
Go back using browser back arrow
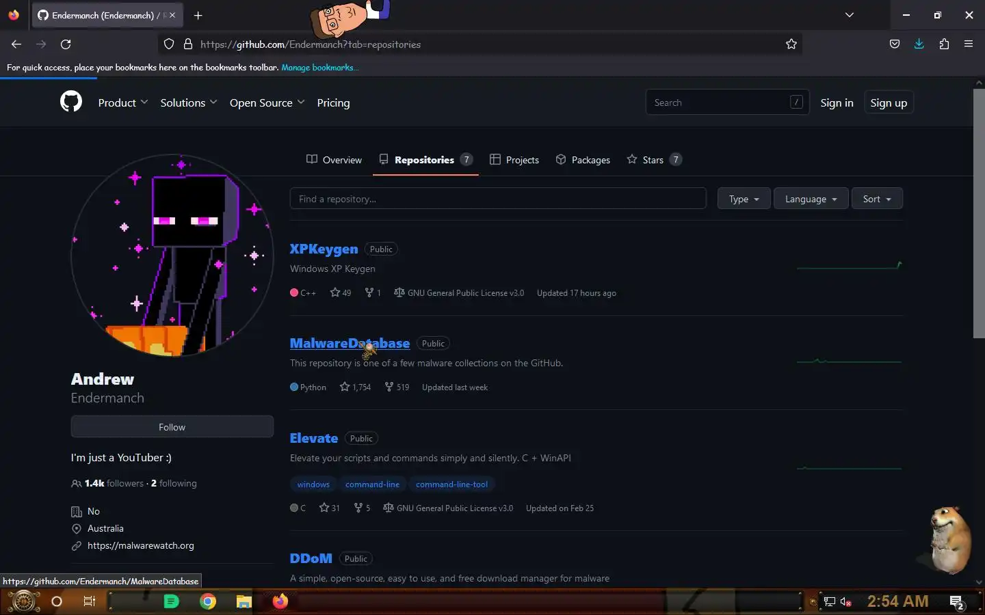pos(16,44)
